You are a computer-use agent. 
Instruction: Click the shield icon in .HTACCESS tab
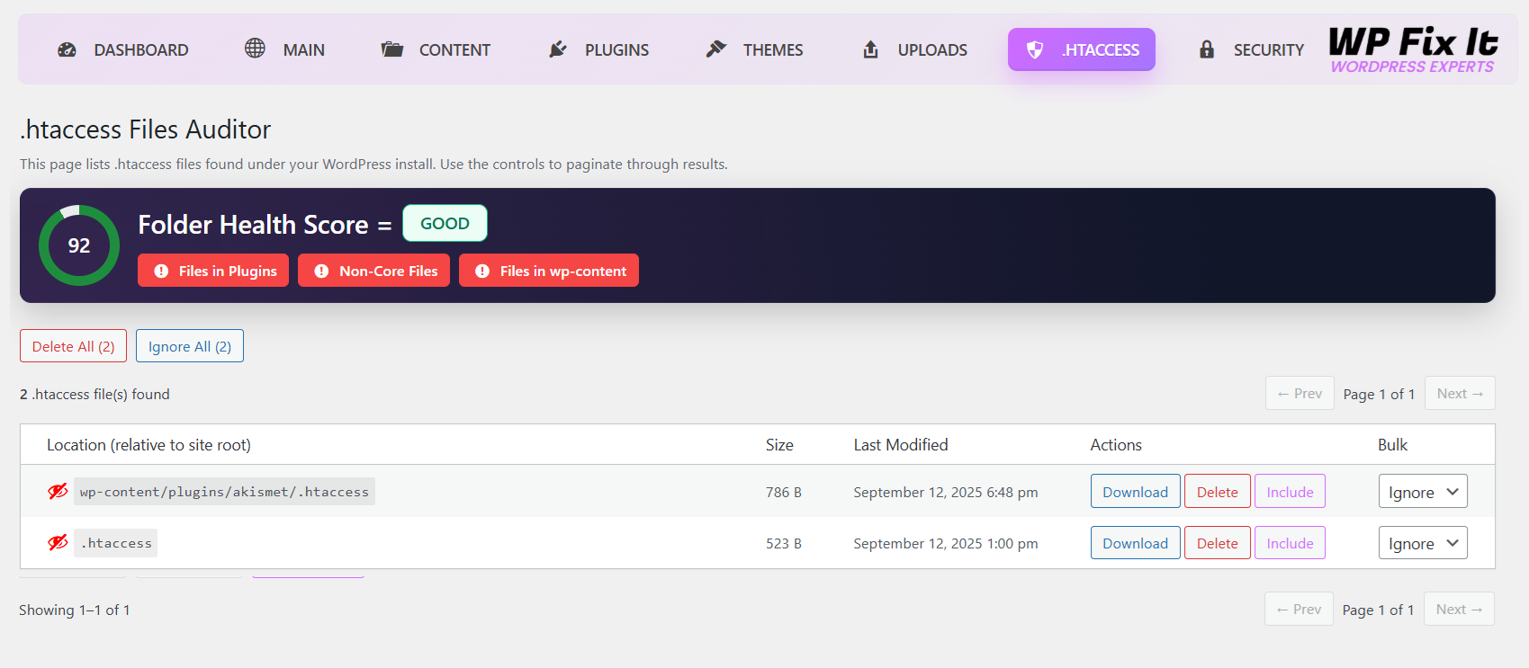pyautogui.click(x=1035, y=49)
